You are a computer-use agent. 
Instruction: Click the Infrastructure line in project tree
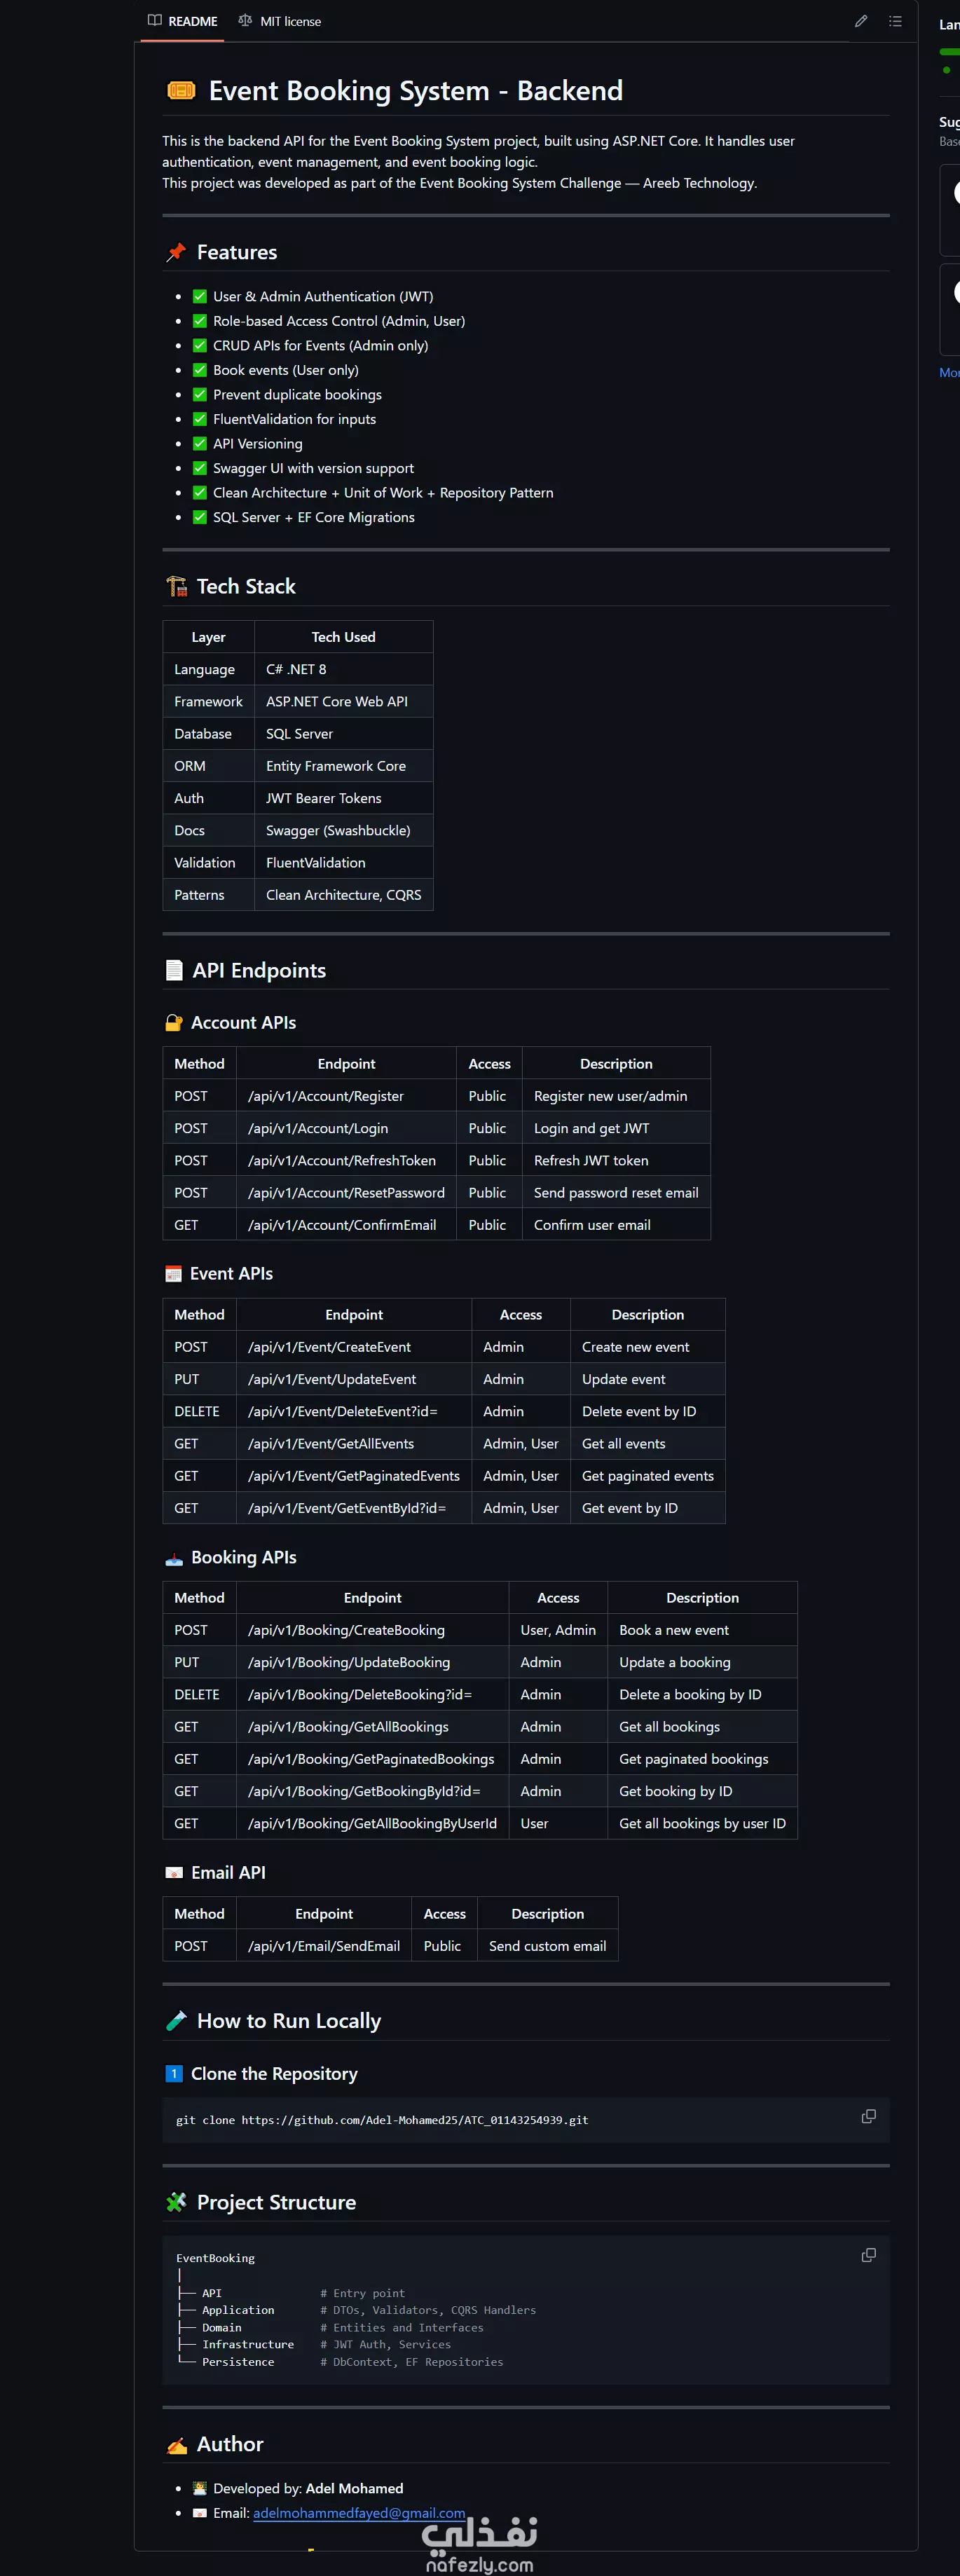pyautogui.click(x=314, y=2344)
